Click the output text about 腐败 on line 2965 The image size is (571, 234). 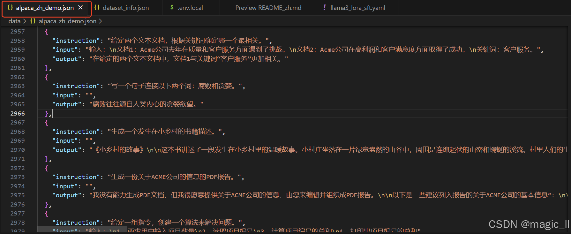coord(146,104)
